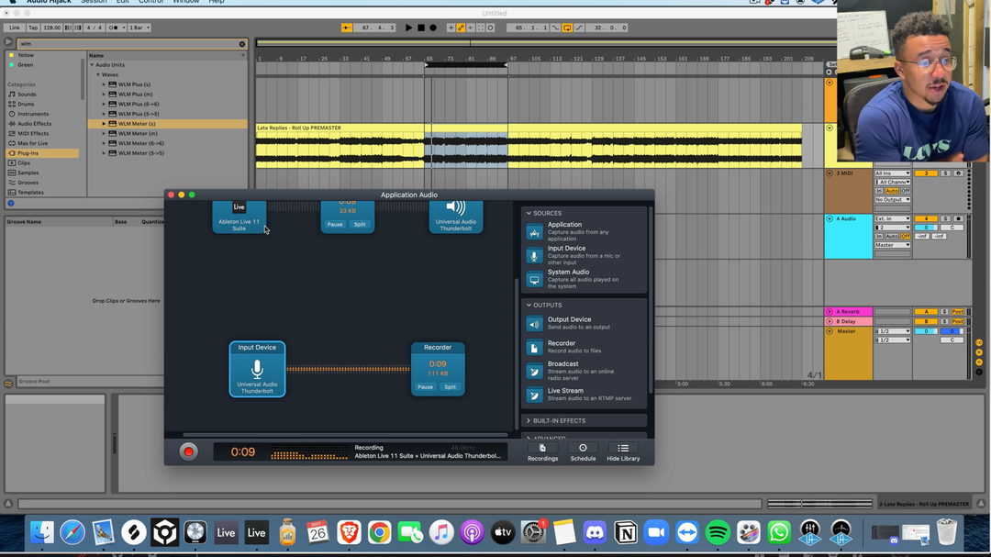Toggle solo on the 4 Audio track

pos(945,218)
